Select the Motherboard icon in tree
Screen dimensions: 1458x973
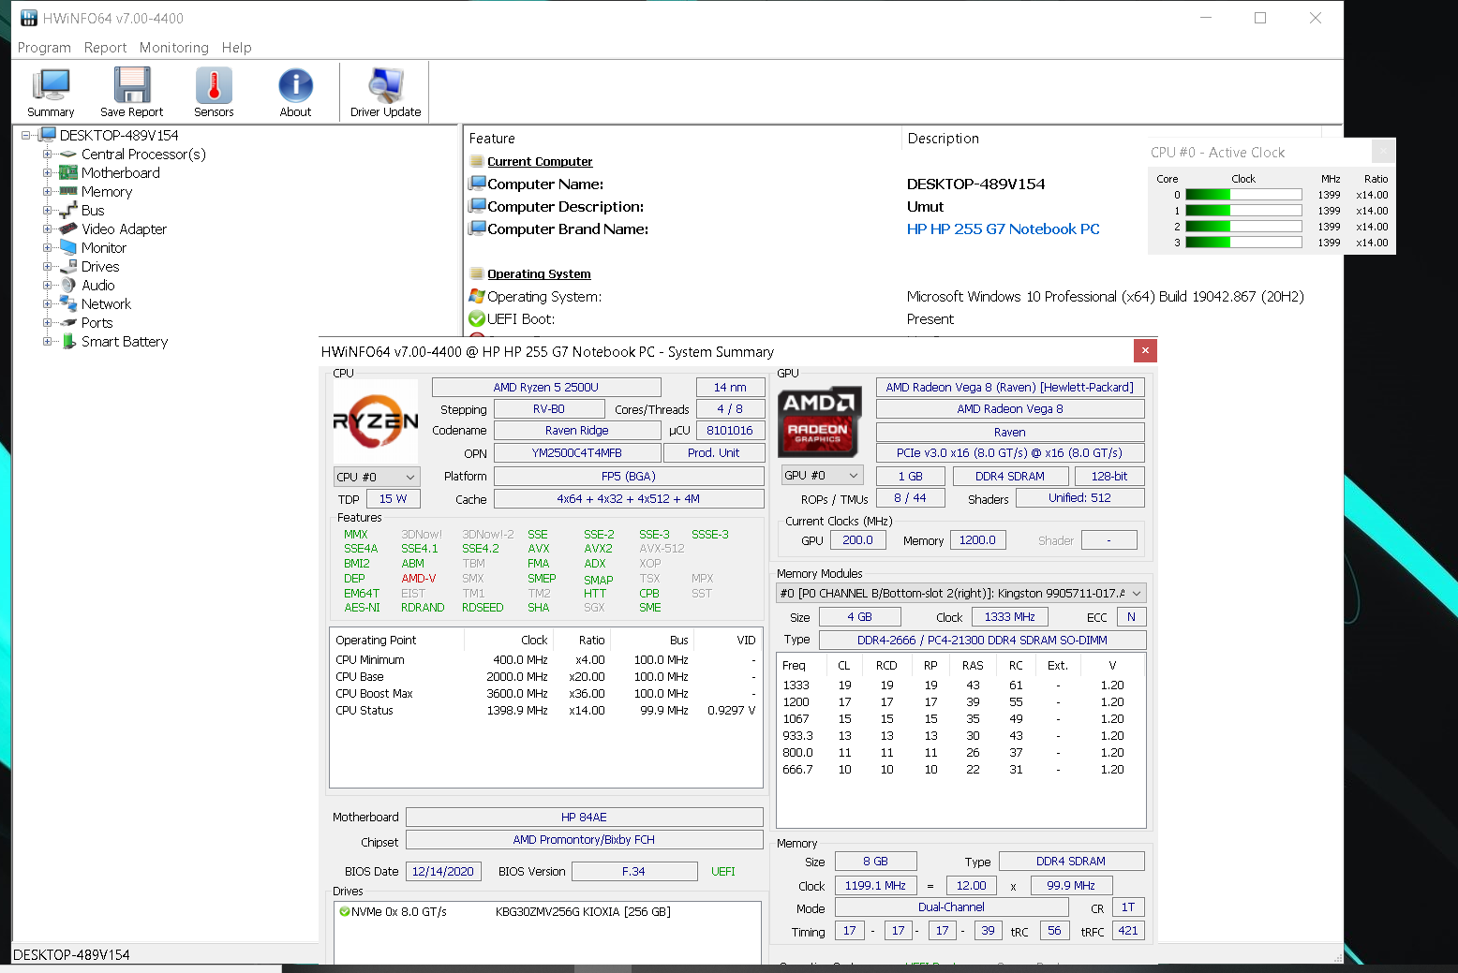click(68, 173)
